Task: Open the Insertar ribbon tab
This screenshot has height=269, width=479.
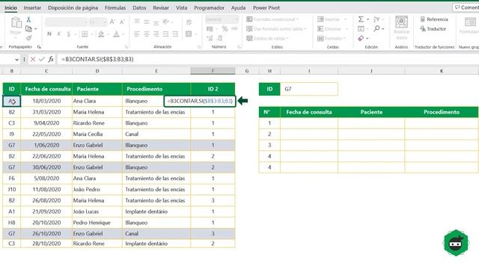Action: tap(32, 8)
